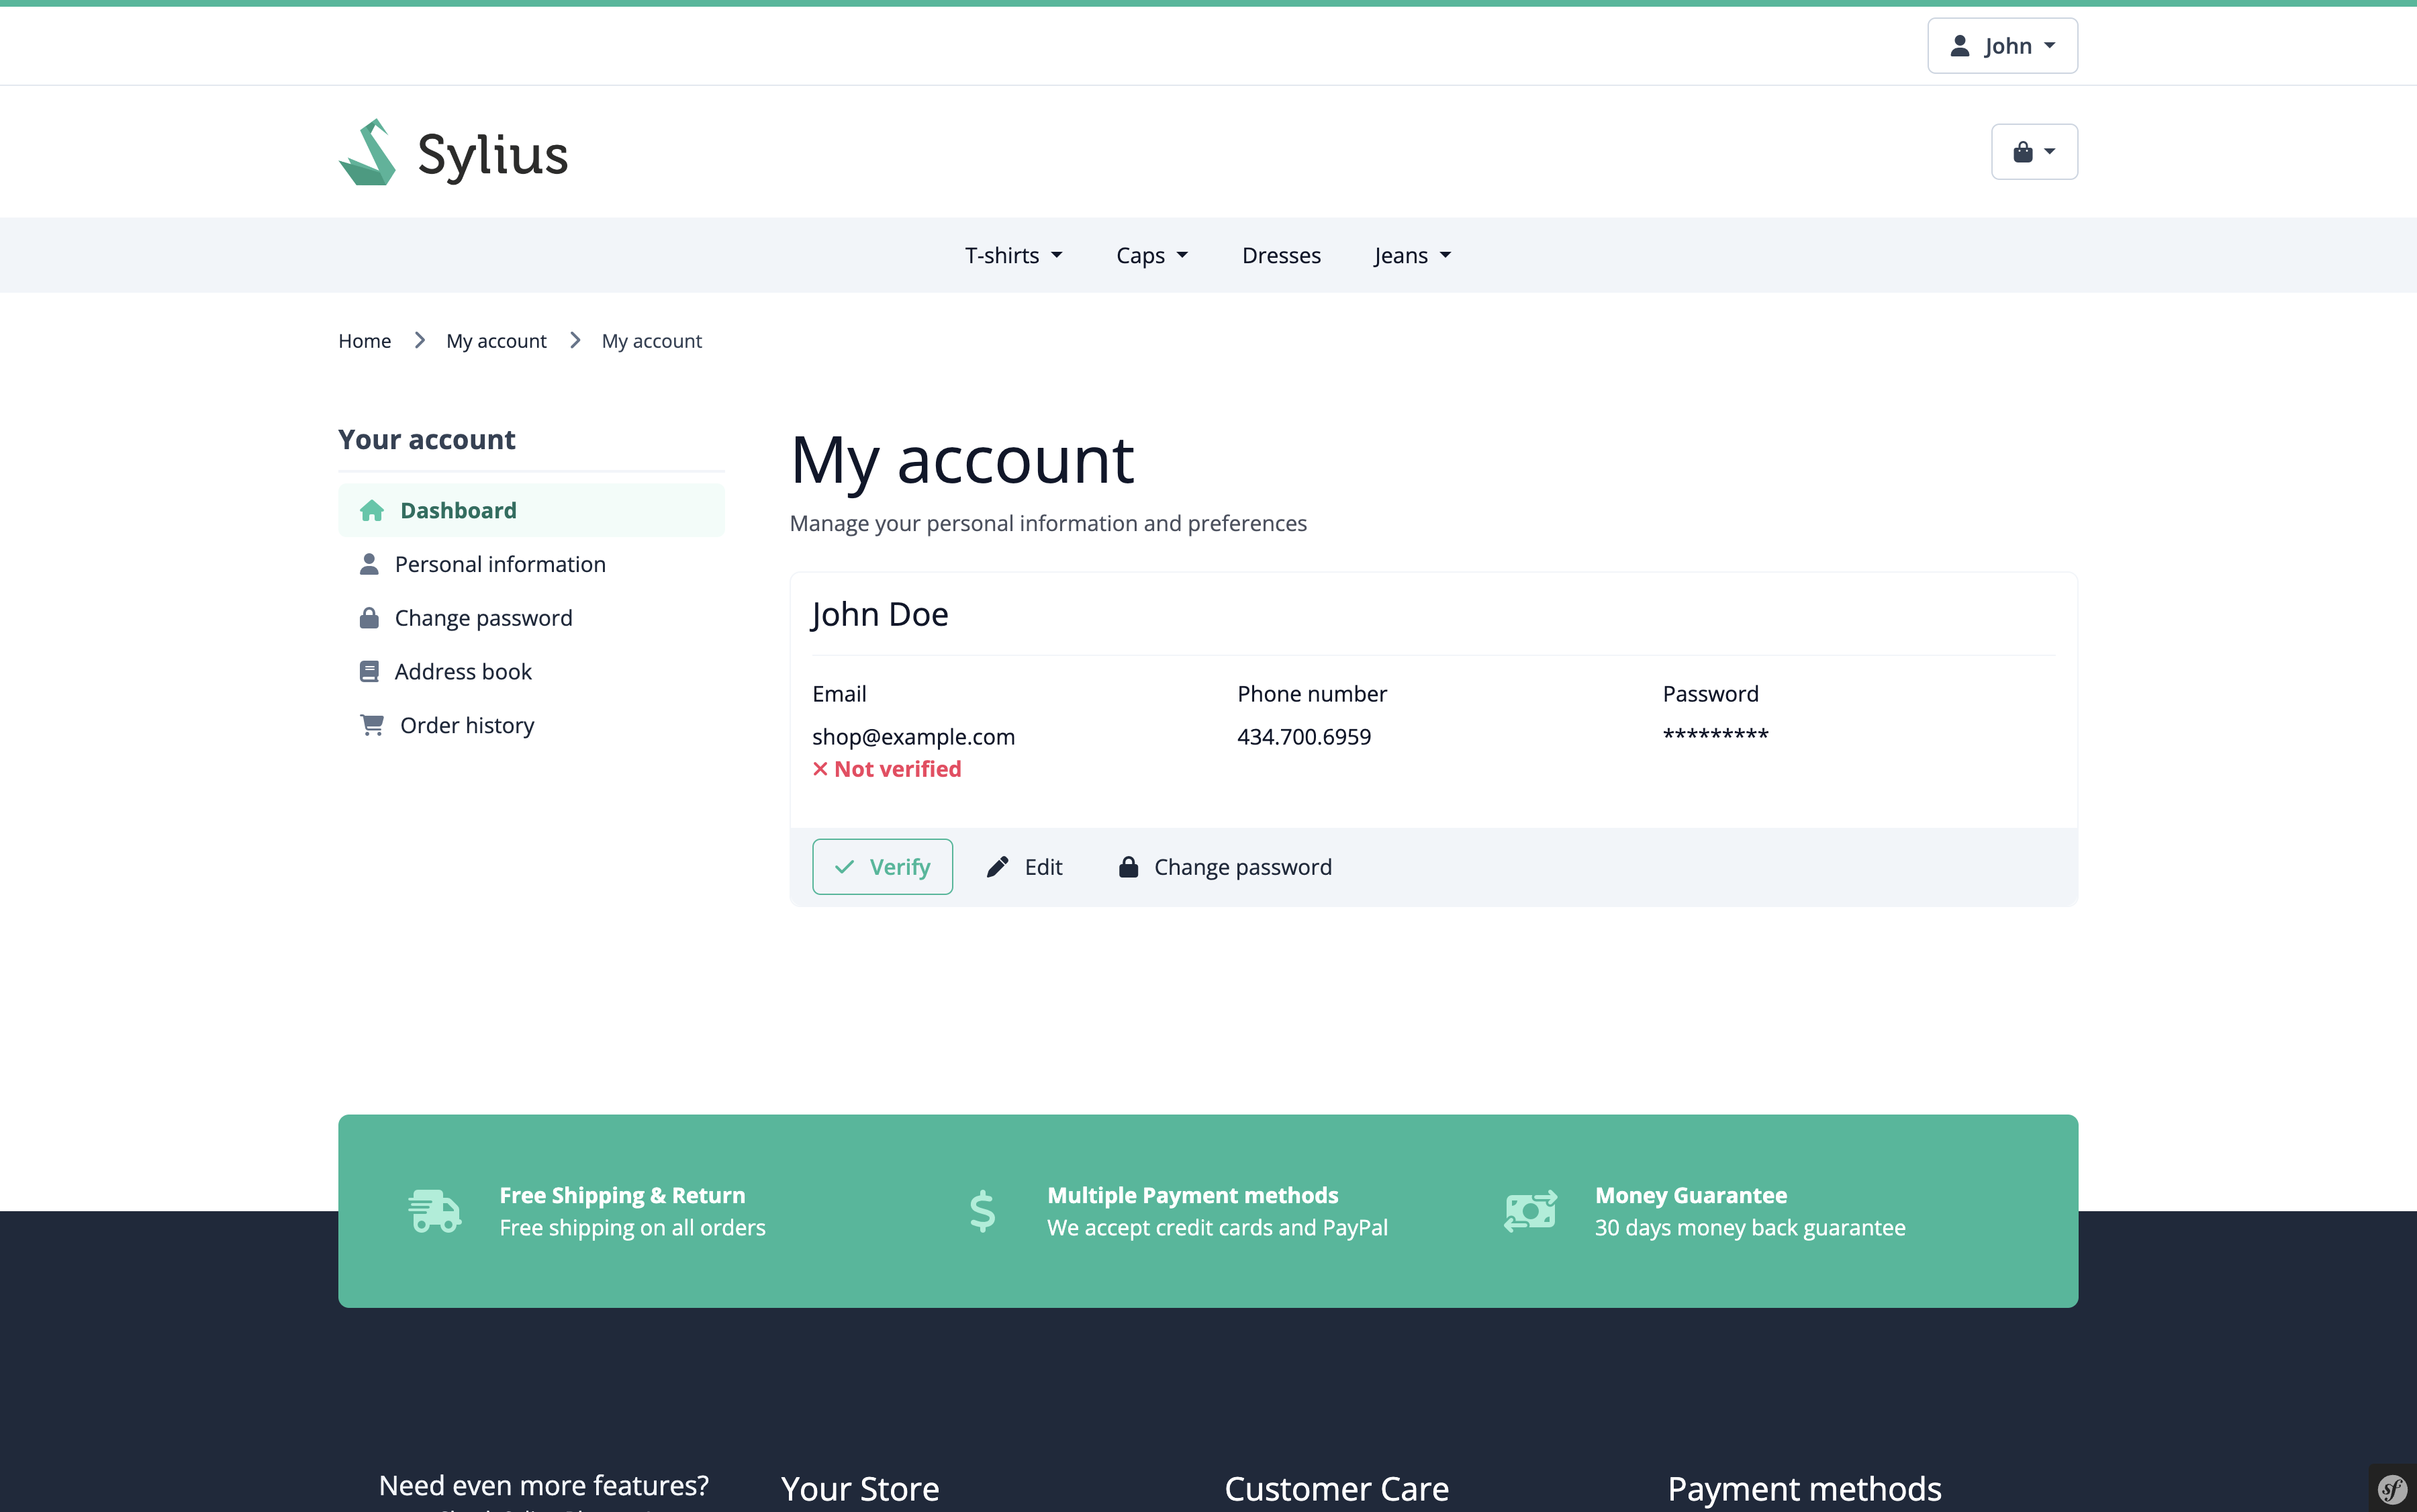
Task: Open the Dresses category
Action: pyautogui.click(x=1280, y=256)
